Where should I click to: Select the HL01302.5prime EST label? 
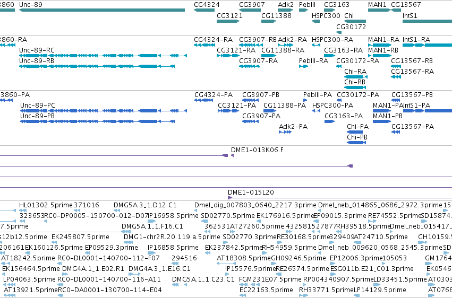point(46,205)
